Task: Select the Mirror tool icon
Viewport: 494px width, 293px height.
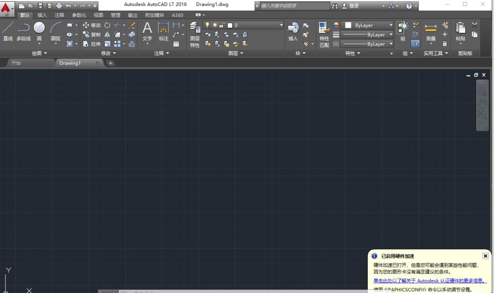Action: (x=107, y=35)
